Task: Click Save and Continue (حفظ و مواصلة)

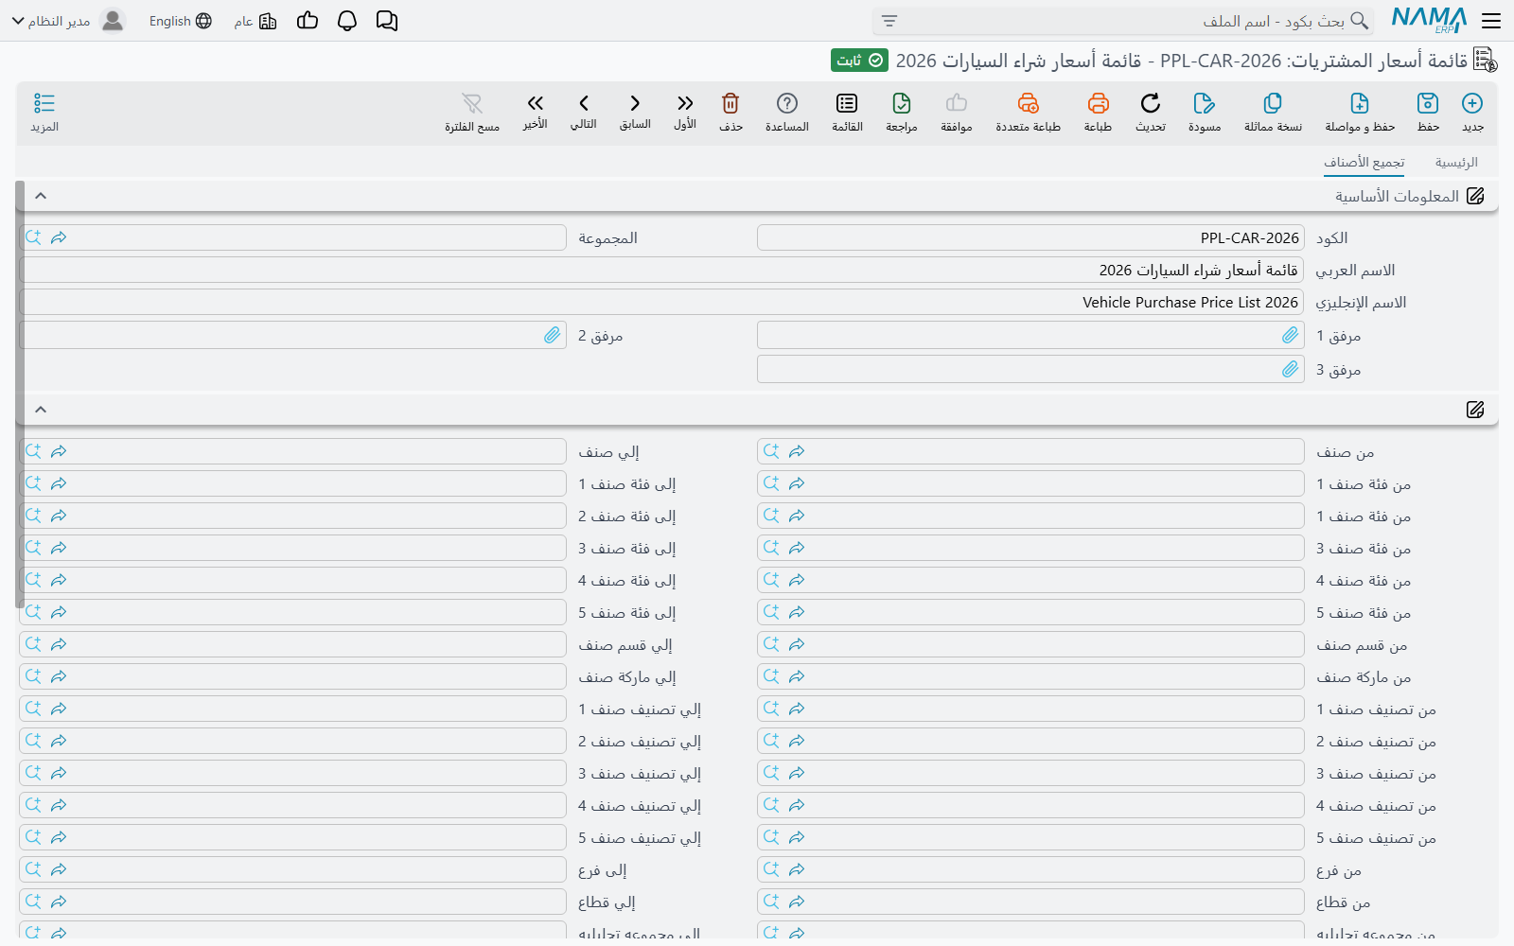Action: pyautogui.click(x=1360, y=103)
